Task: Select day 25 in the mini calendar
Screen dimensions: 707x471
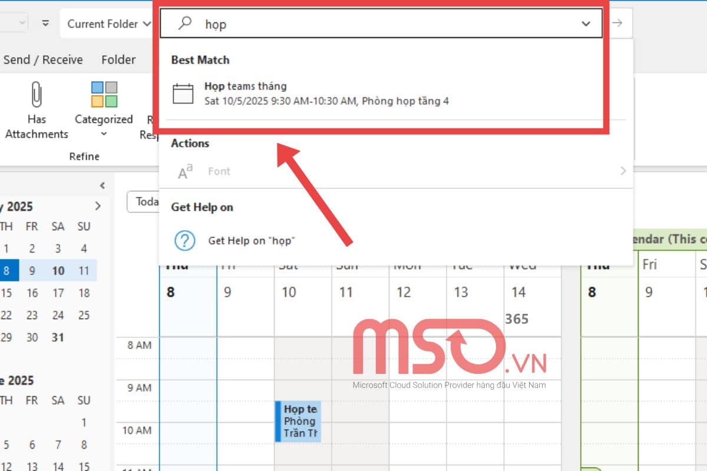Action: [x=84, y=315]
